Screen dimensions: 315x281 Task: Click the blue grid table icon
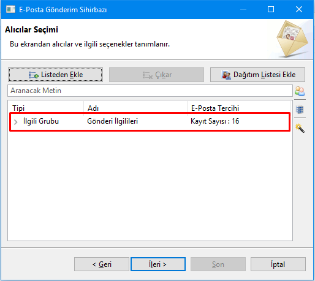coord(300,110)
